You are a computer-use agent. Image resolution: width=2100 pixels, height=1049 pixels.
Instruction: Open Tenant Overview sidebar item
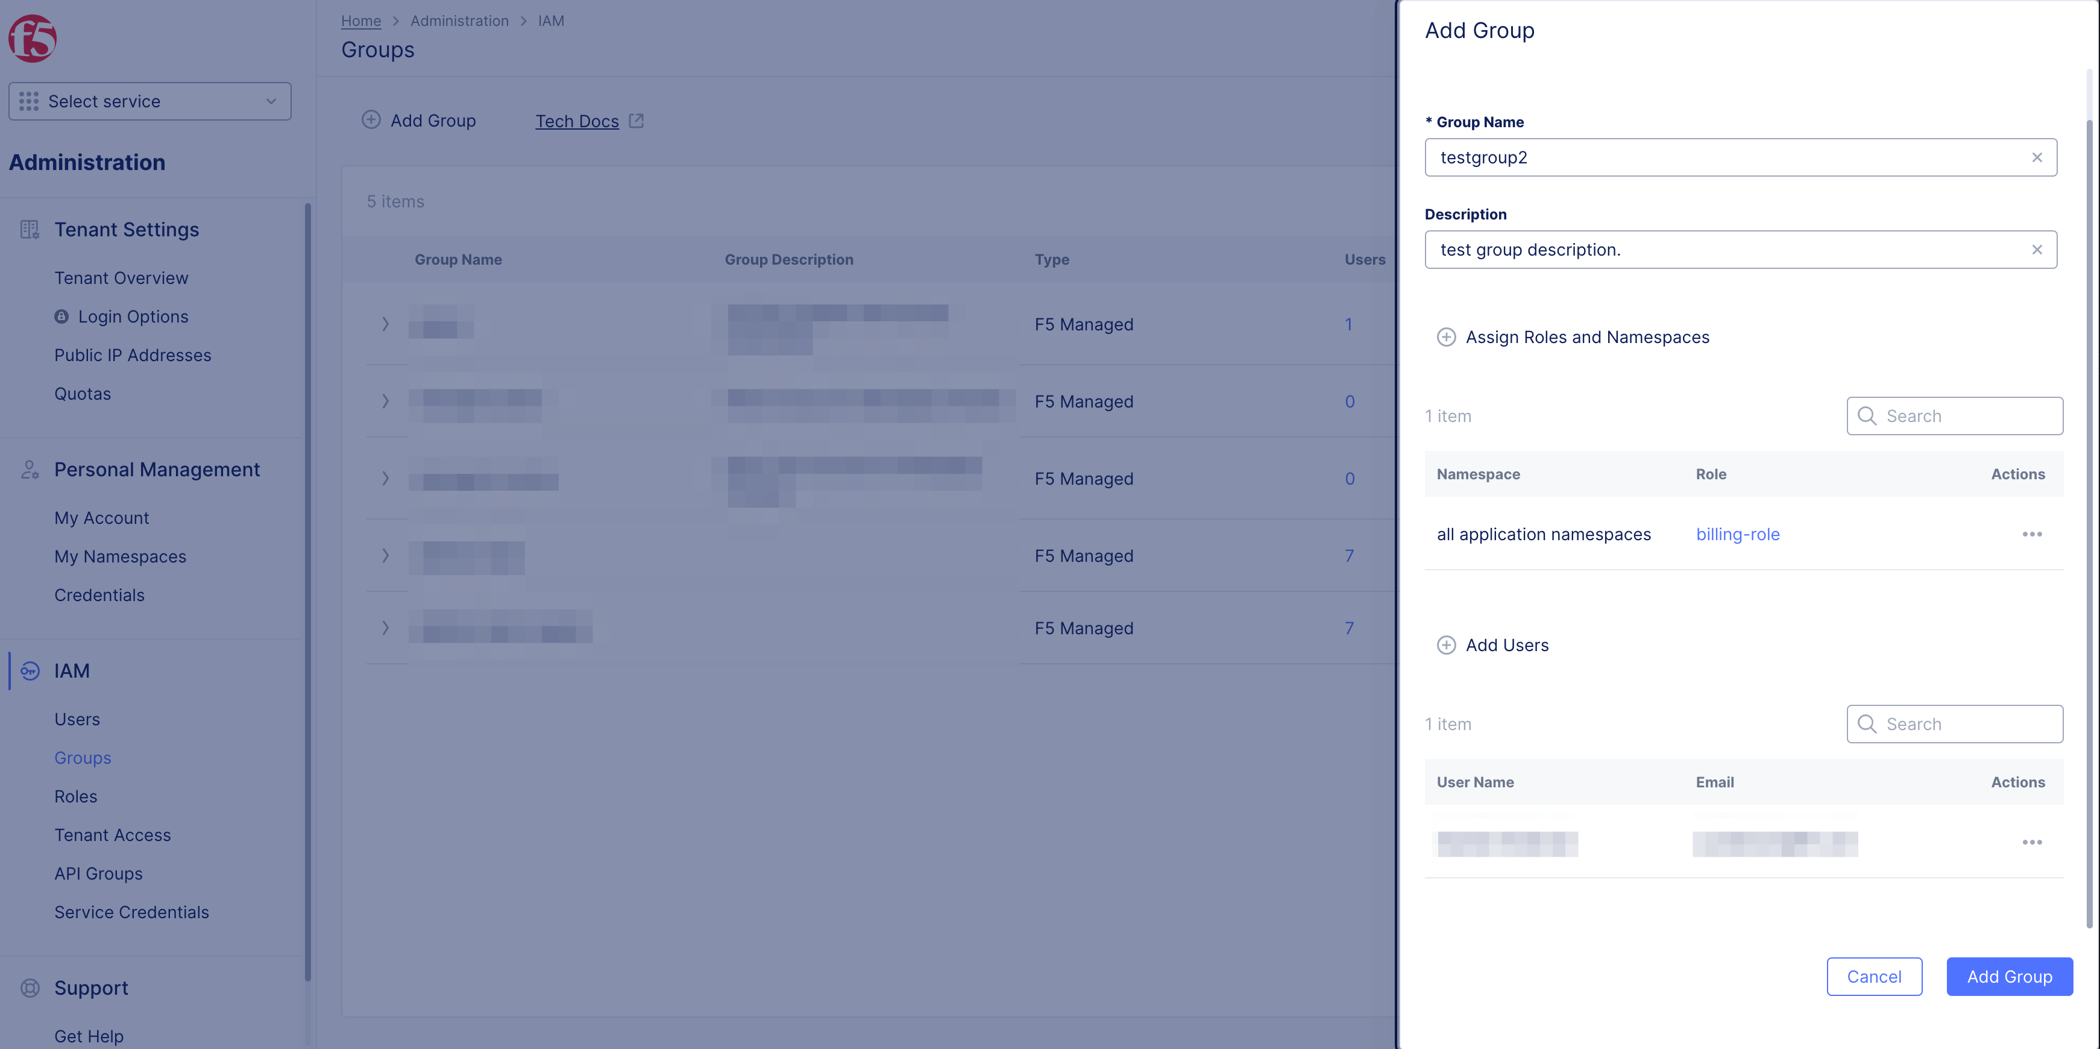point(121,278)
